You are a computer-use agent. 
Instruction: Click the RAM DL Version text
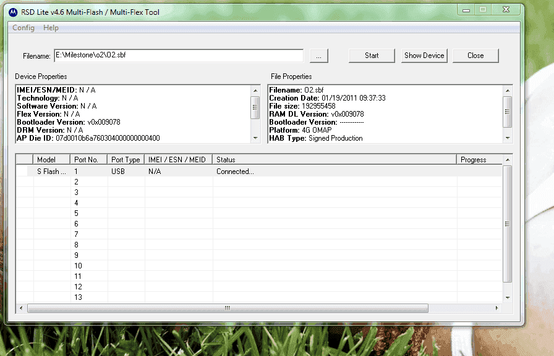pyautogui.click(x=317, y=114)
